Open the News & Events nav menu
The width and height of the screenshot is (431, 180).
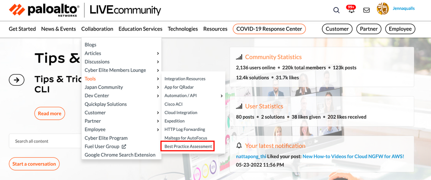click(x=59, y=29)
